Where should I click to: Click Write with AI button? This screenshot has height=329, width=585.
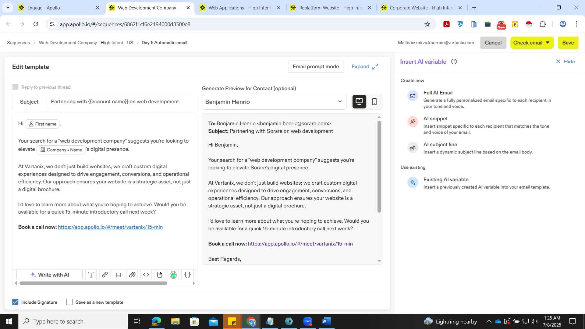coord(50,275)
